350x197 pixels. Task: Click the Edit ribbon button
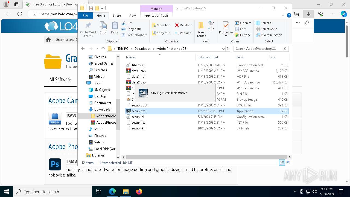pos(240,29)
